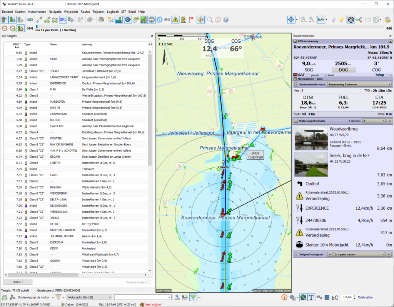
Task: Open the Waypoints menu
Action: point(71,12)
